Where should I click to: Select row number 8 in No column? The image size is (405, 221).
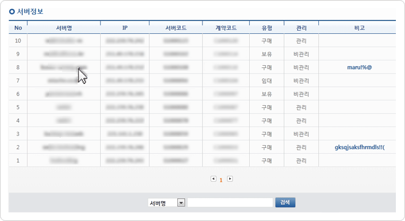click(x=18, y=67)
